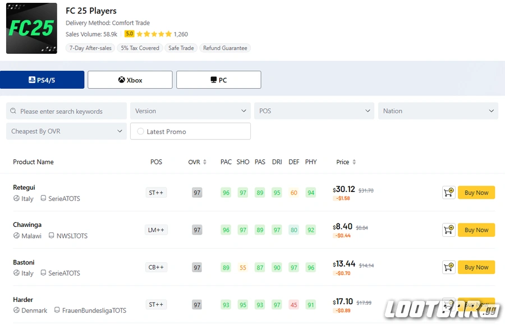Click Buy Now in the Bastoni row
This screenshot has width=505, height=325.
click(476, 267)
